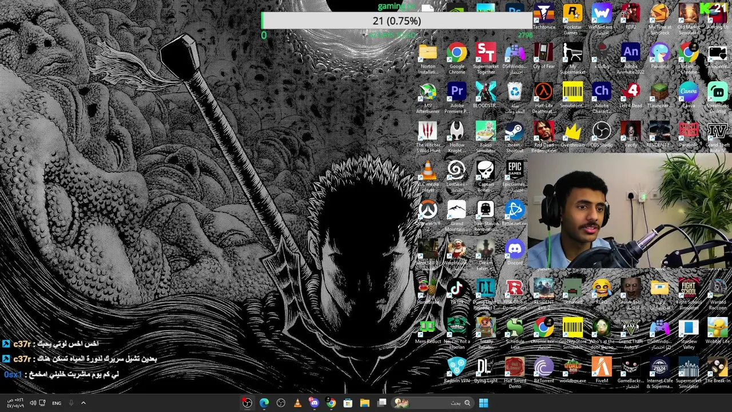The height and width of the screenshot is (412, 732).
Task: Open Hollow Knight desktop shortcut
Action: click(x=457, y=137)
